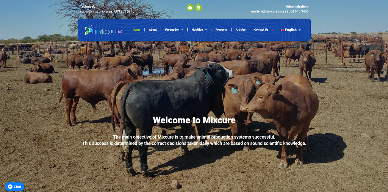Viewport: 388px width, 192px height.
Task: Go to the Home menu item
Action: point(136,30)
